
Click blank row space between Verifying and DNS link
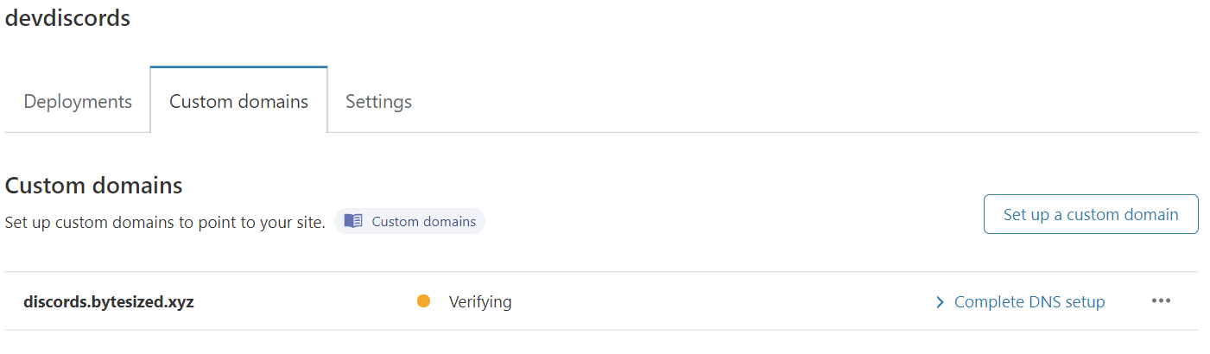point(717,301)
